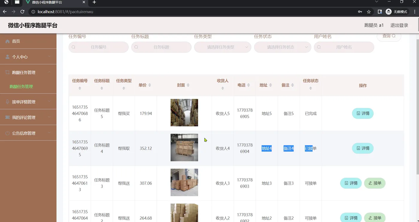
Task: Click warehouse cover image of 任务标题5
Action: click(x=184, y=113)
